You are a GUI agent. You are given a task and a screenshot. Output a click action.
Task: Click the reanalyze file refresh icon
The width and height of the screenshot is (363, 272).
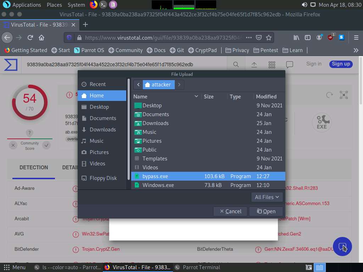coord(329,95)
